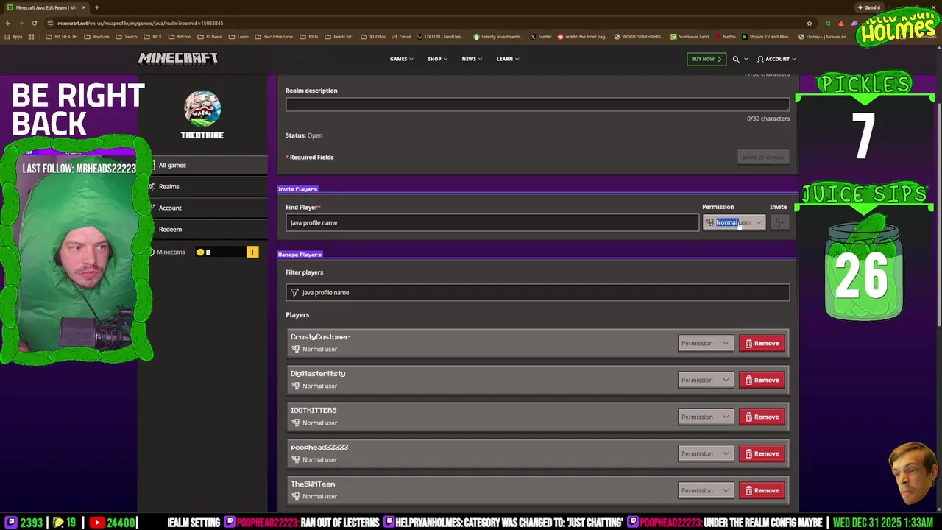Remove player IGOTKITTERS
The width and height of the screenshot is (942, 530).
click(762, 417)
